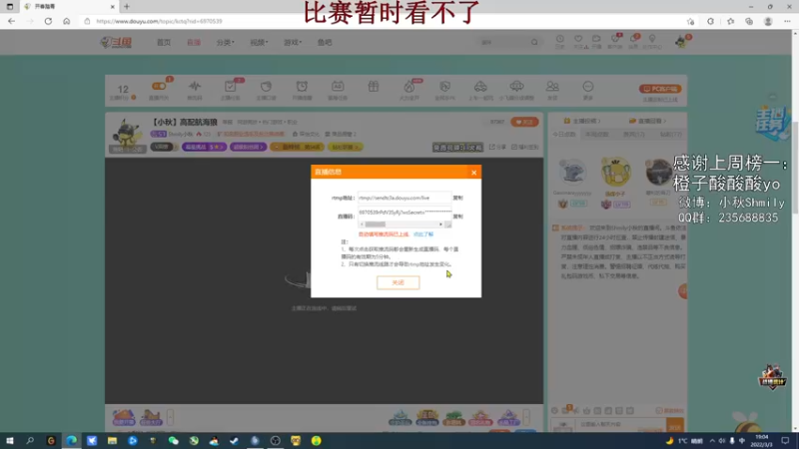Open the cloud icon tool
Viewport: 799px width, 449px height.
[516, 87]
